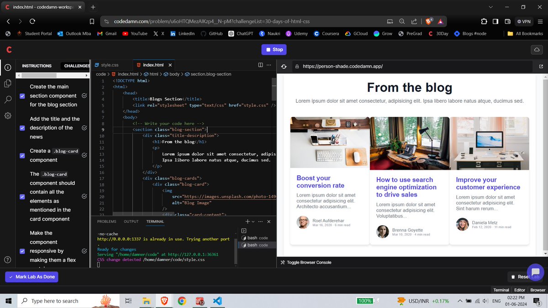The image size is (548, 308).
Task: Select the Browser tab at bottom right
Action: (x=537, y=290)
